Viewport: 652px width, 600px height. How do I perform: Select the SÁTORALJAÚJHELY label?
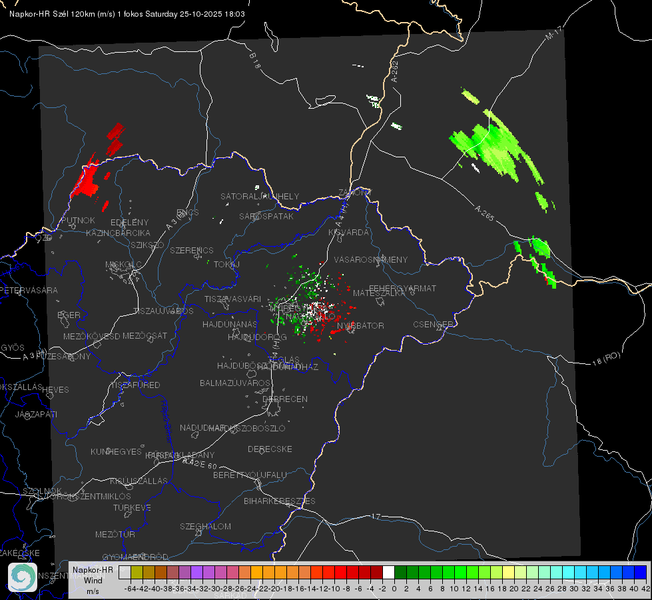coord(260,196)
